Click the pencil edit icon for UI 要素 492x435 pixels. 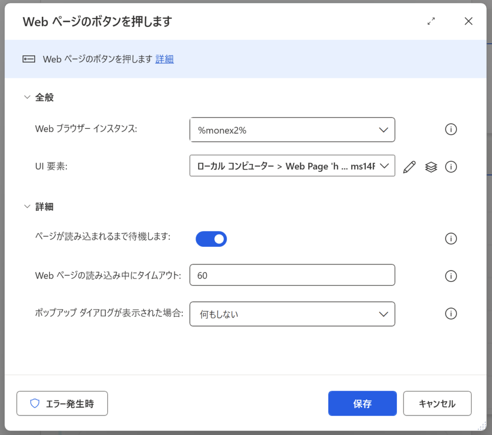(409, 167)
